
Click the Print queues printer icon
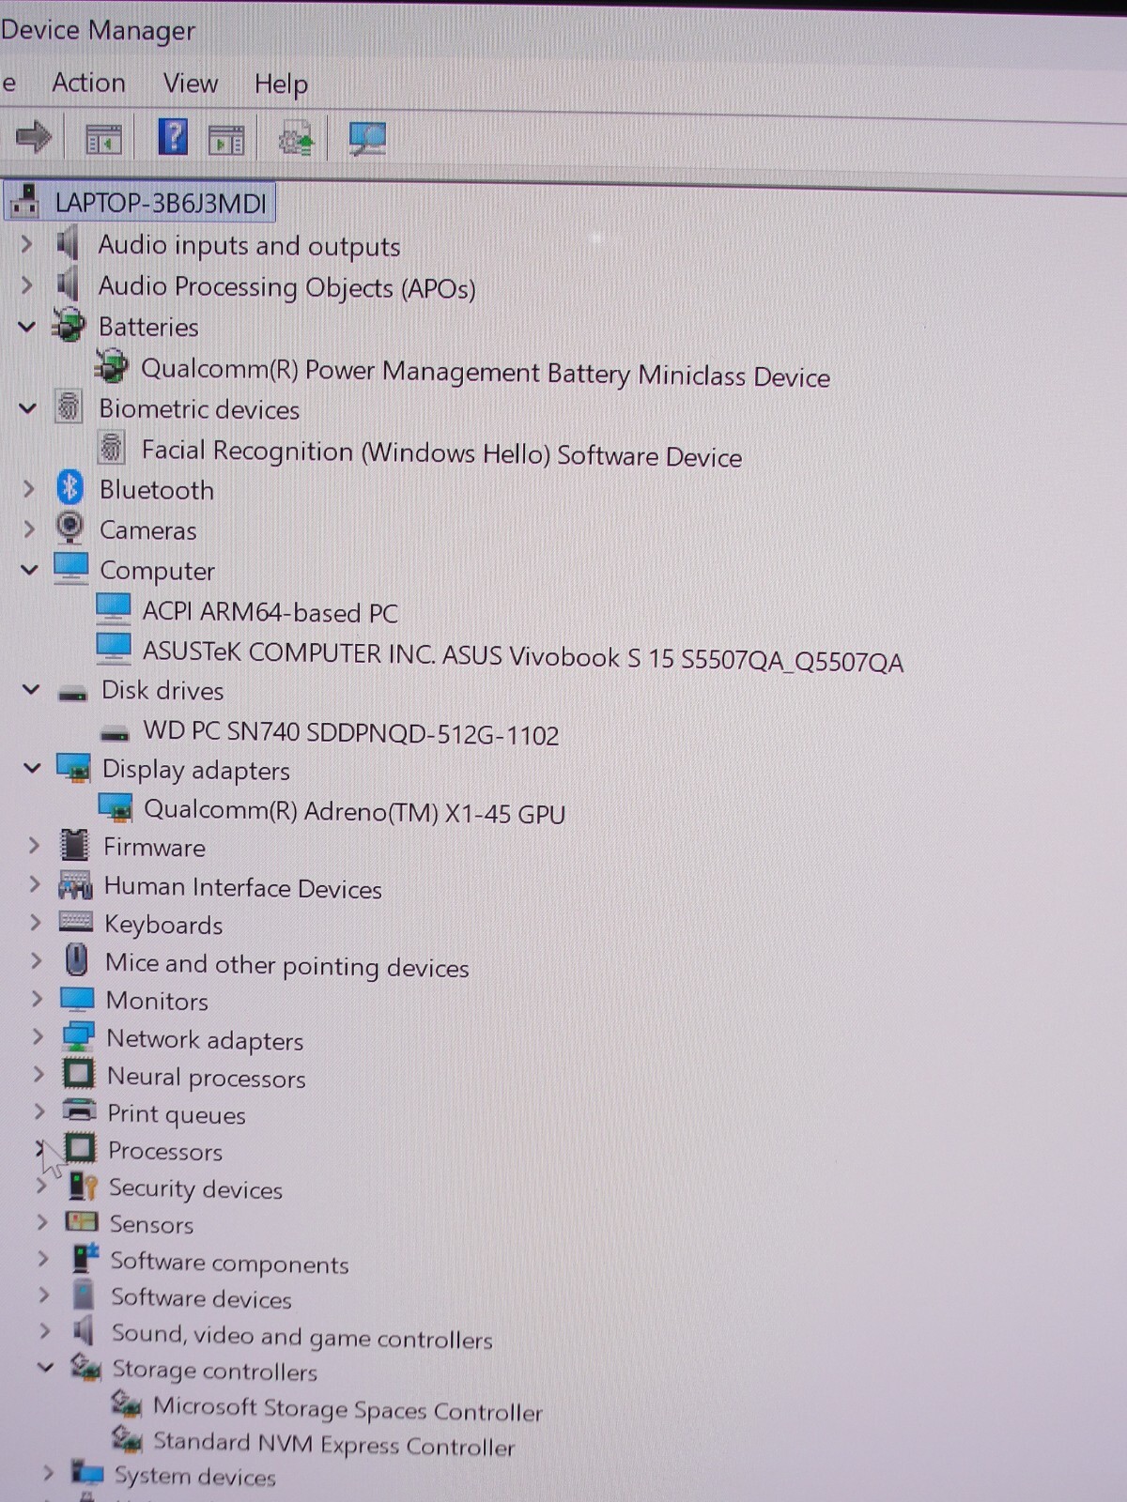pos(80,1111)
